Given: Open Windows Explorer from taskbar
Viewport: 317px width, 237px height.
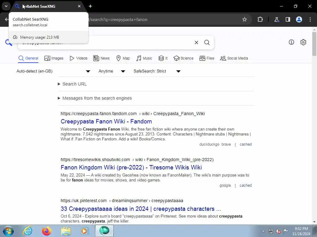Looking at the screenshot, I should (66, 231).
